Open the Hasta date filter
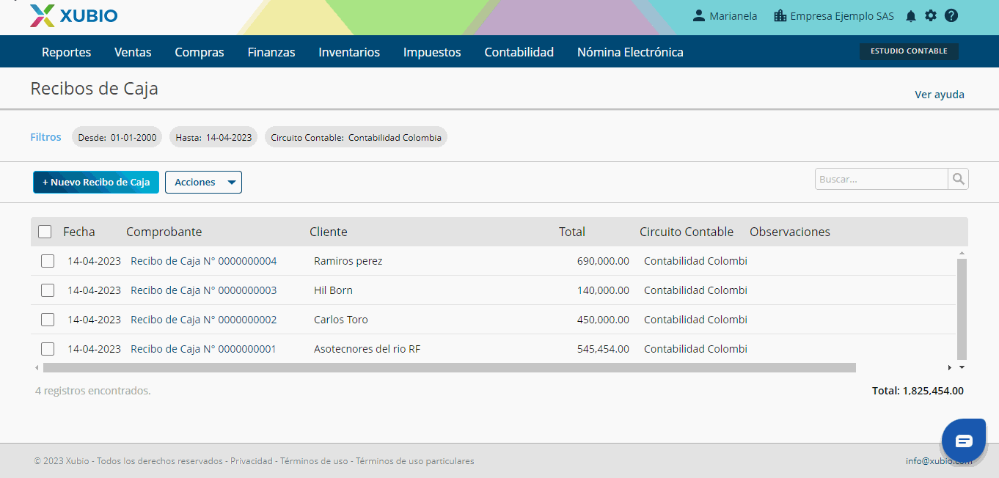999x478 pixels. [213, 137]
